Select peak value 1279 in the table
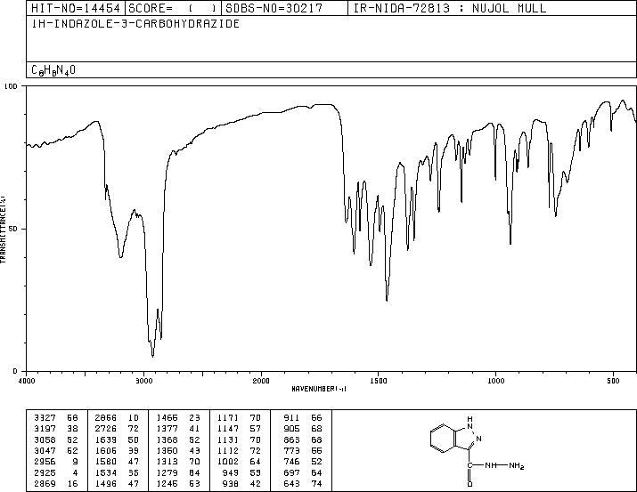Image resolution: width=637 pixels, height=492 pixels. point(167,473)
